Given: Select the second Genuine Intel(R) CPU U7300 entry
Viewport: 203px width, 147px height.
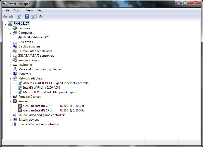Looking at the screenshot, I should pos(54,110).
